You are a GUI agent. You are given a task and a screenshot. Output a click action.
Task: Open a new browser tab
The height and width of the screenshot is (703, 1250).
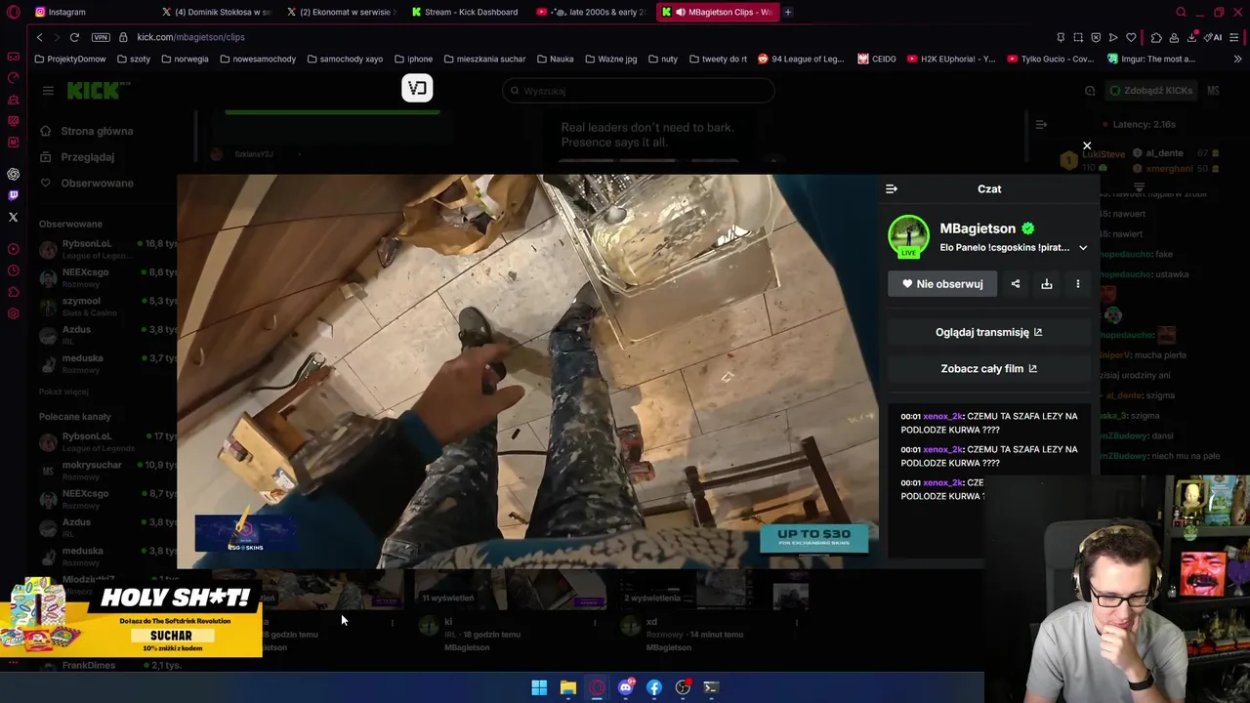[788, 12]
